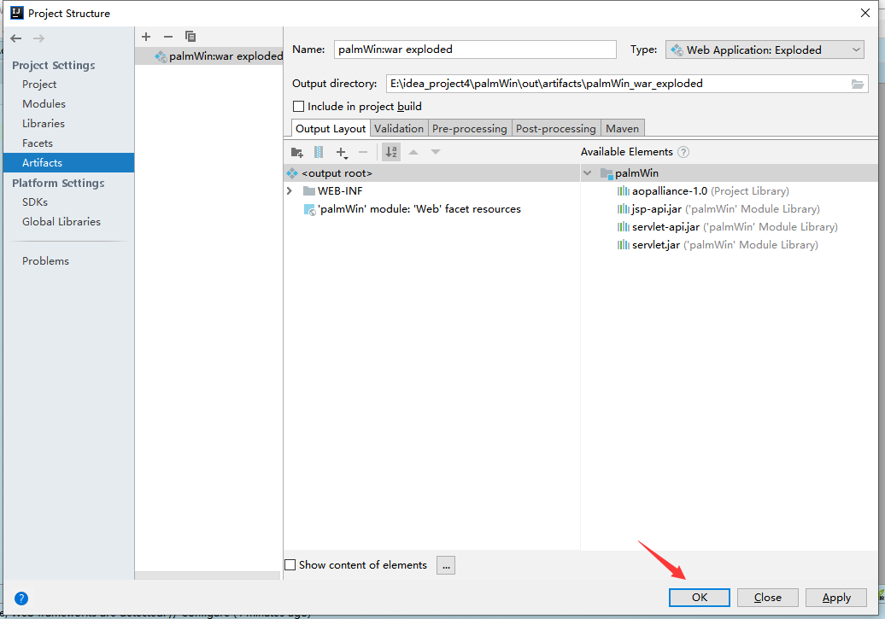Click the output root icon

point(292,173)
